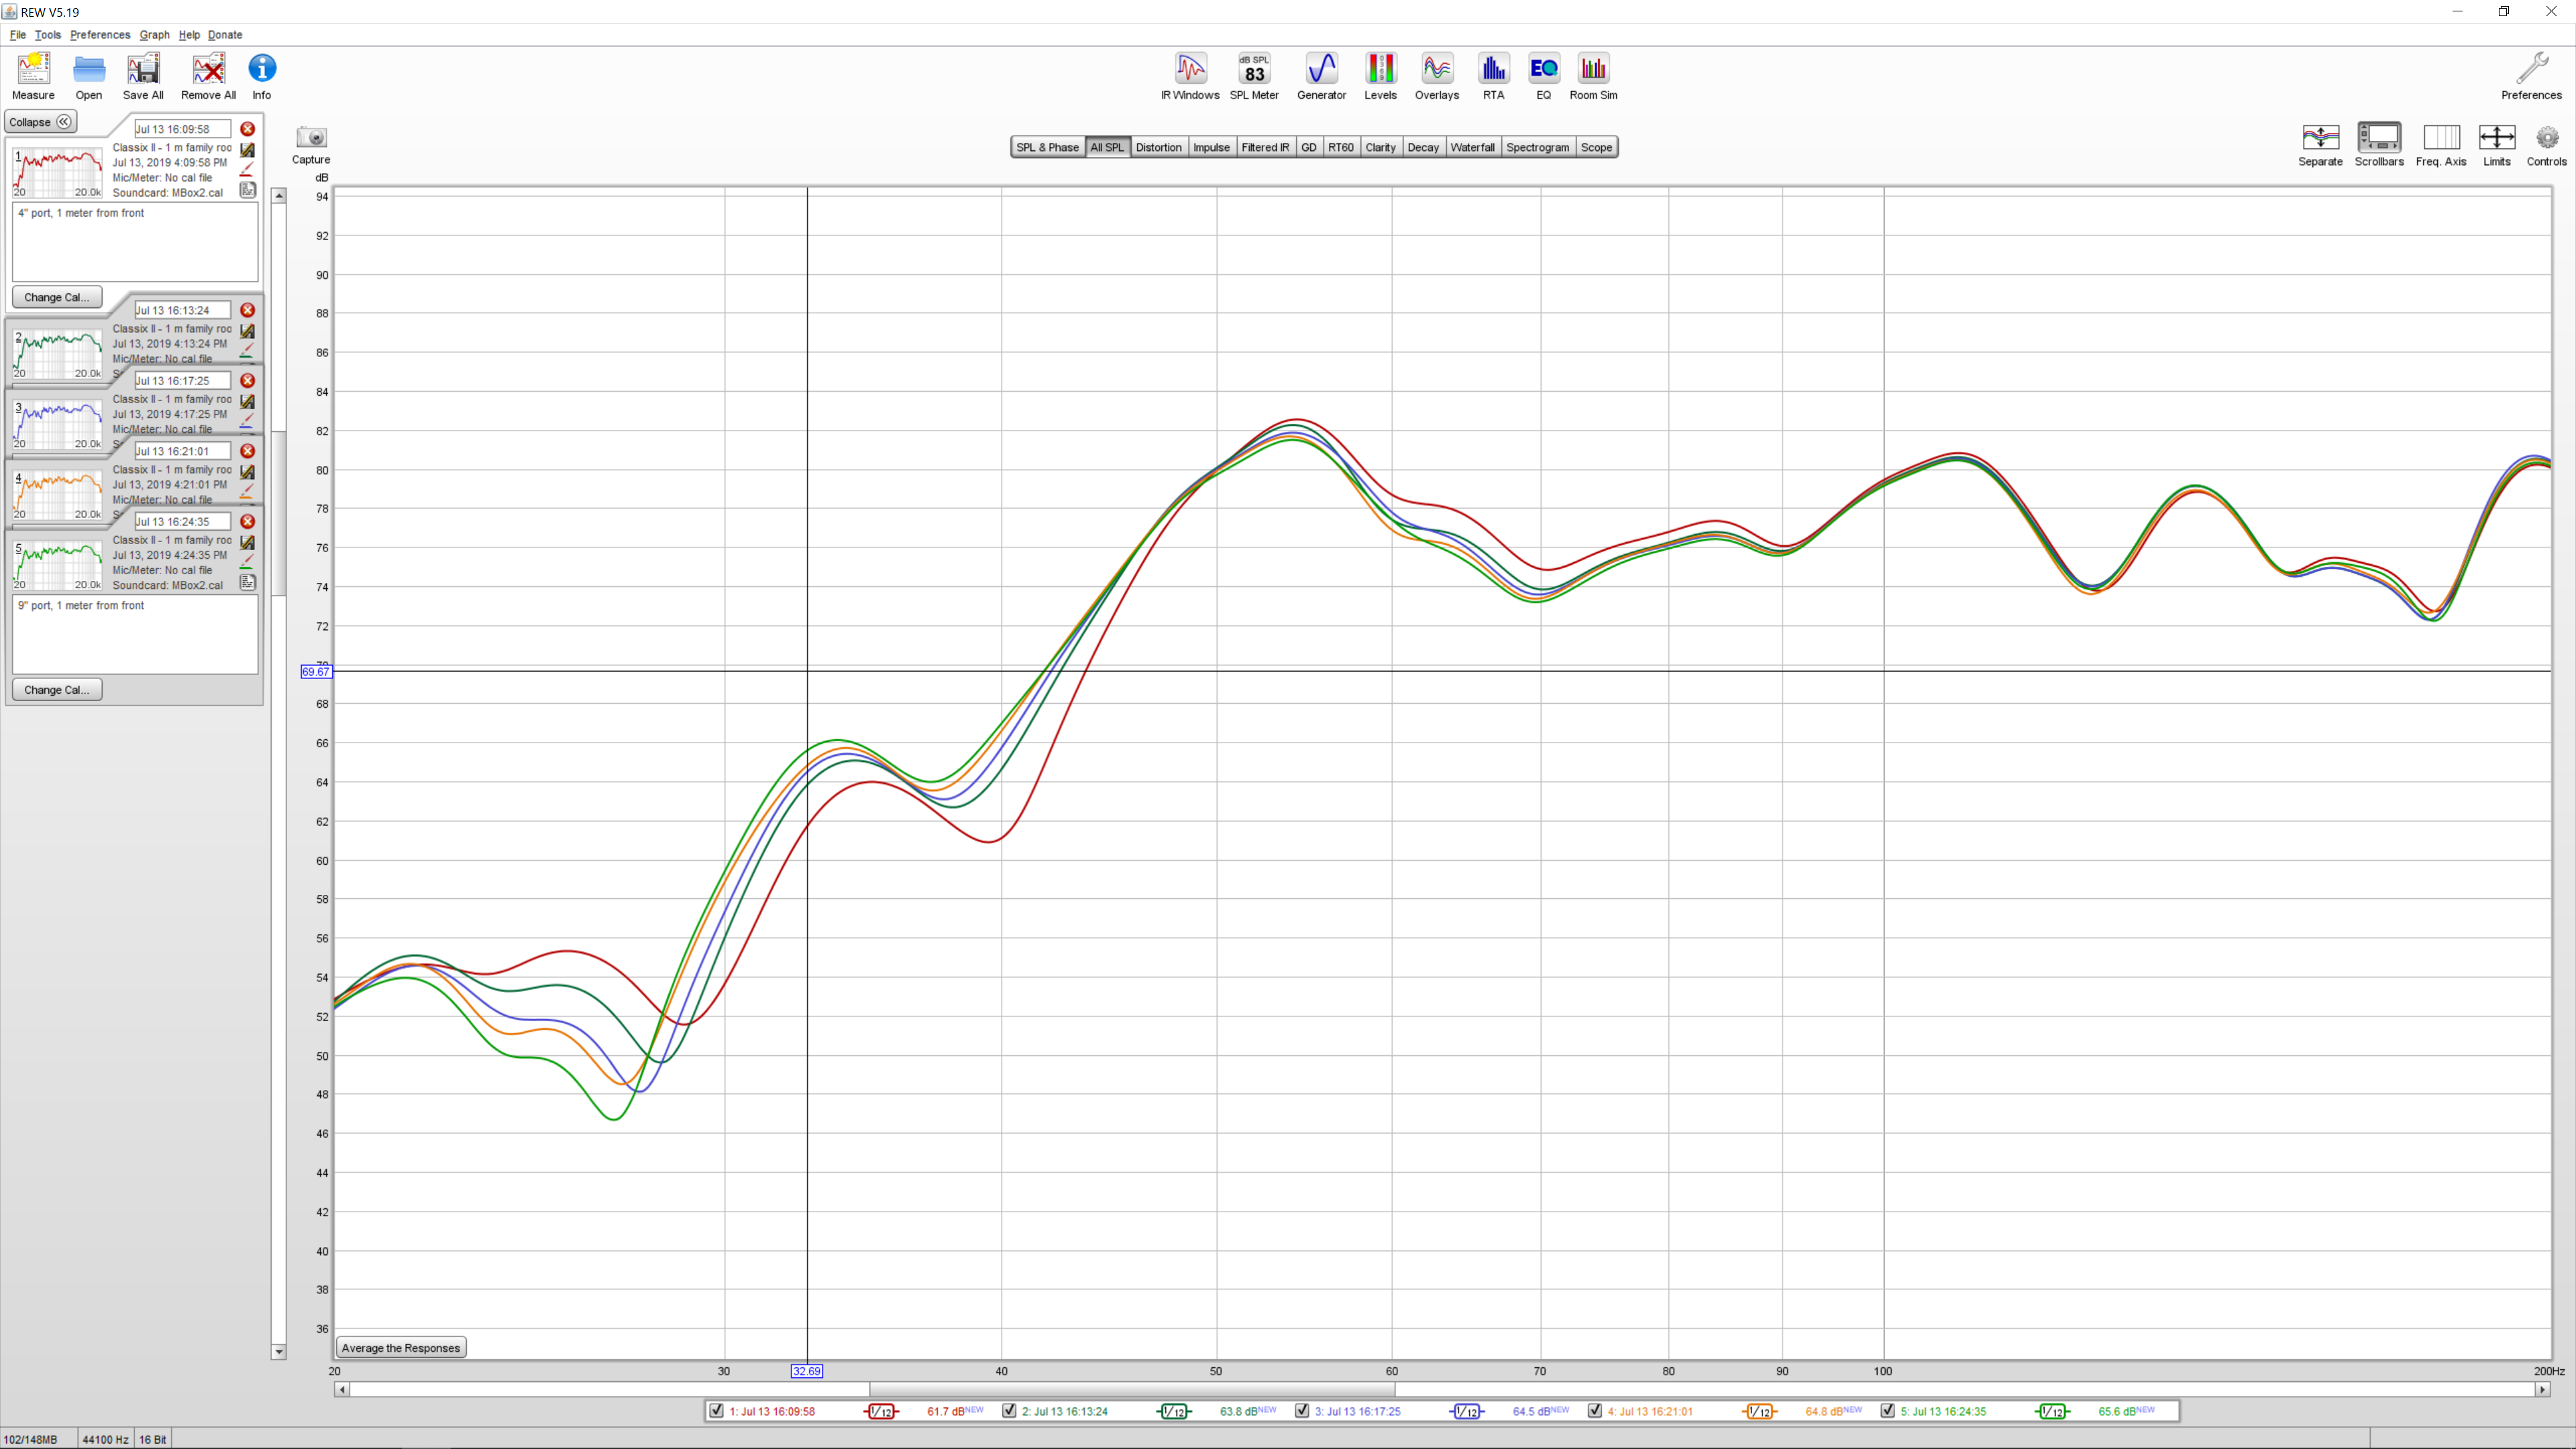This screenshot has height=1449, width=2576.
Task: Open the SPL Meter tool
Action: click(x=1254, y=76)
